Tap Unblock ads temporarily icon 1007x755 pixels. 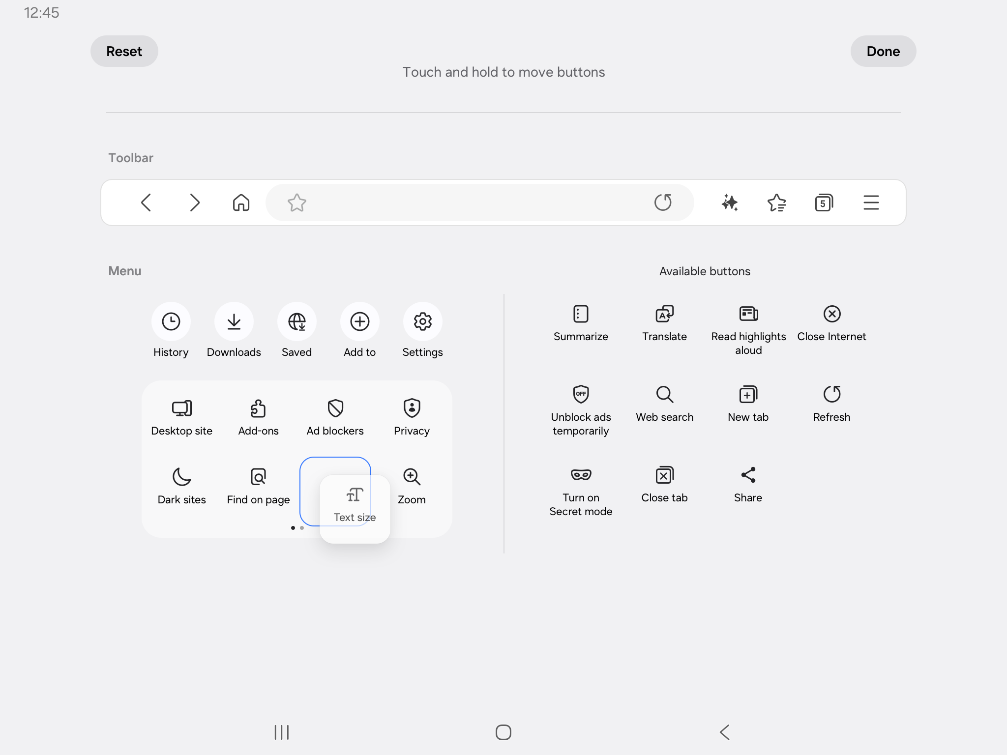(581, 394)
